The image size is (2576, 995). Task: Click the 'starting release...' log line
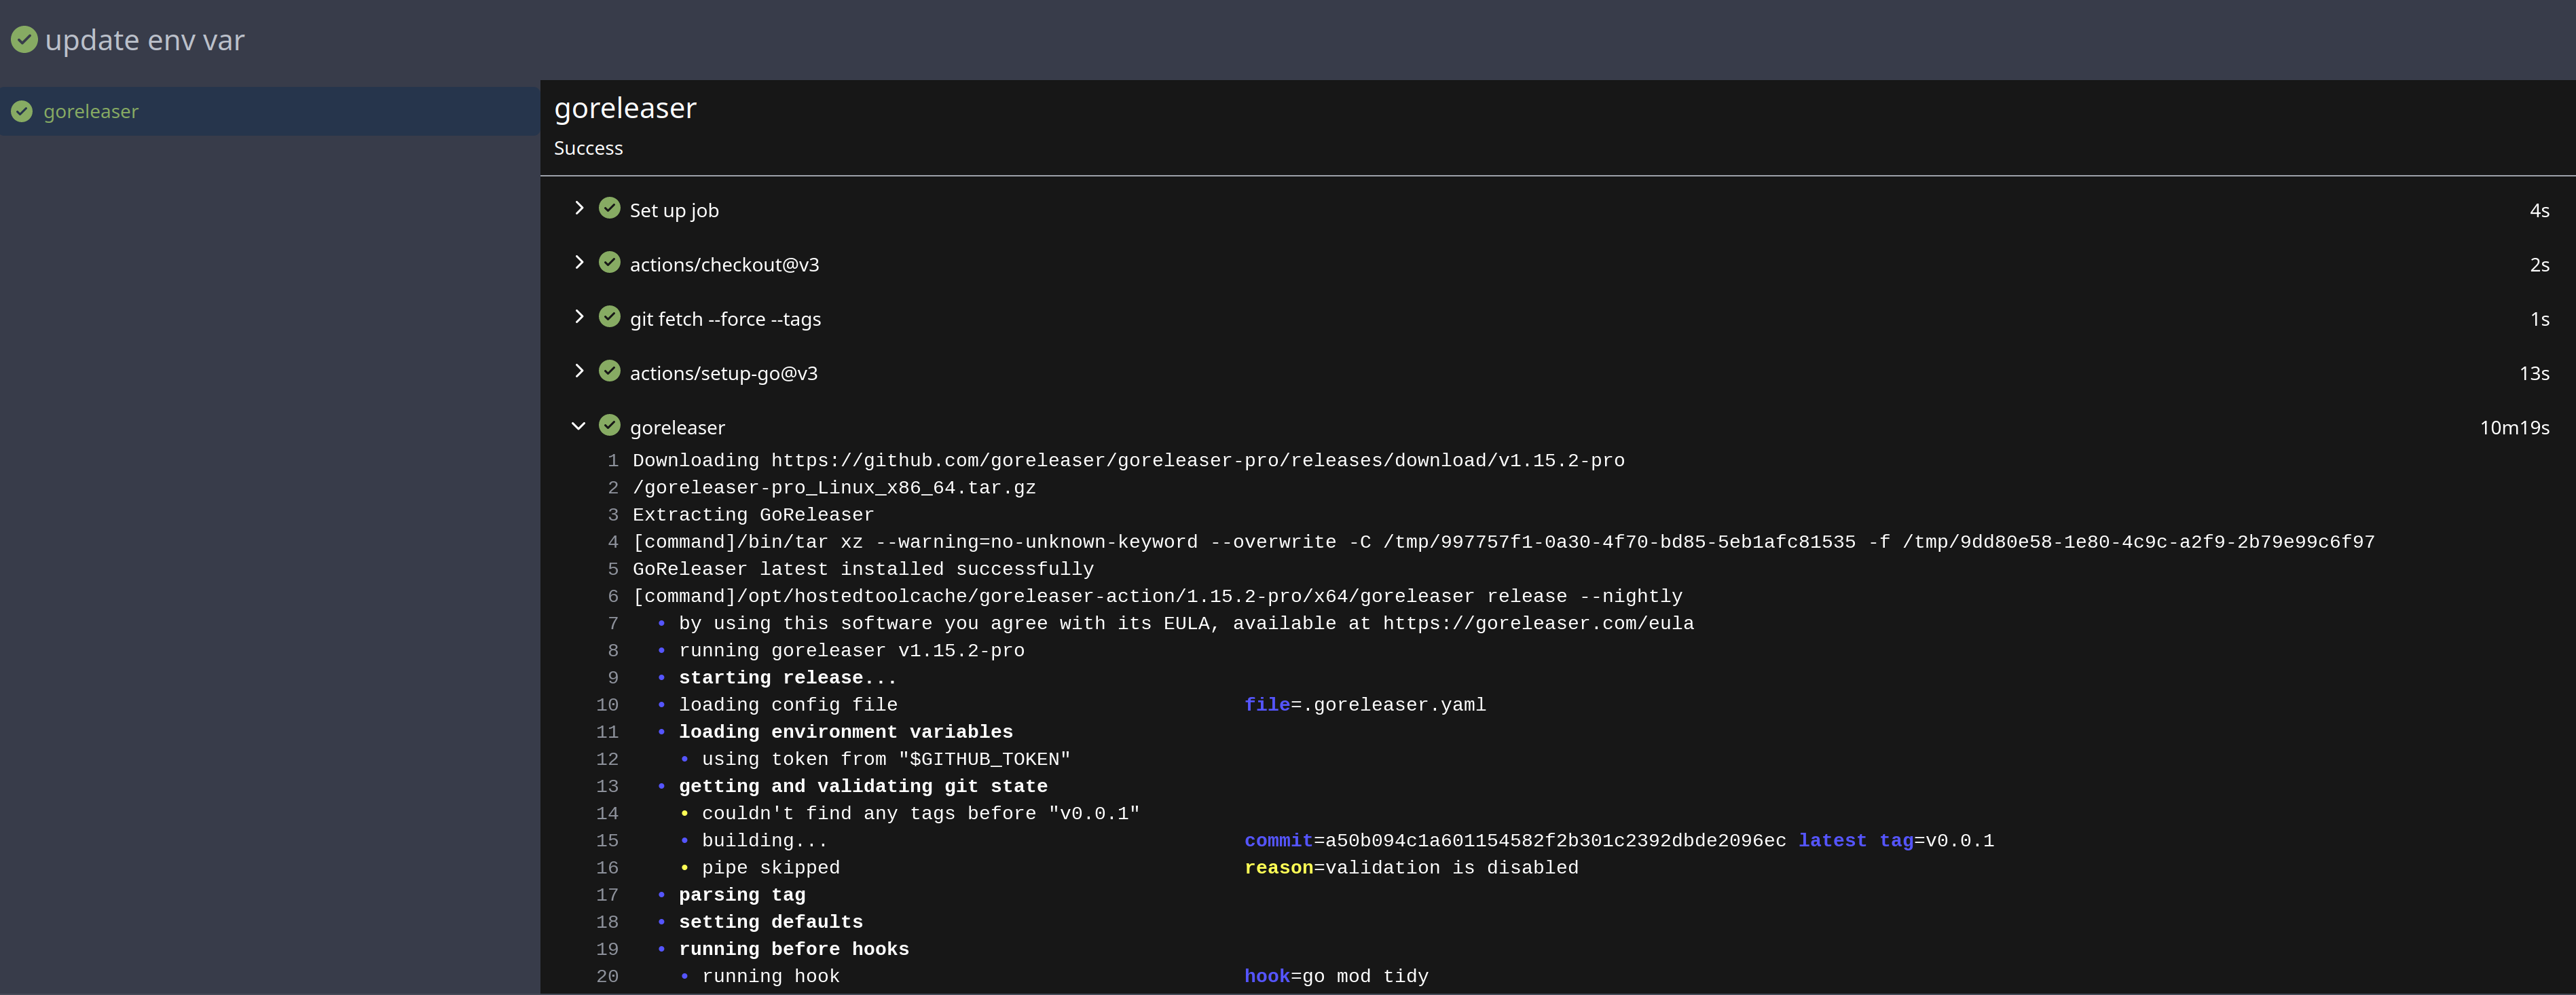(x=787, y=678)
